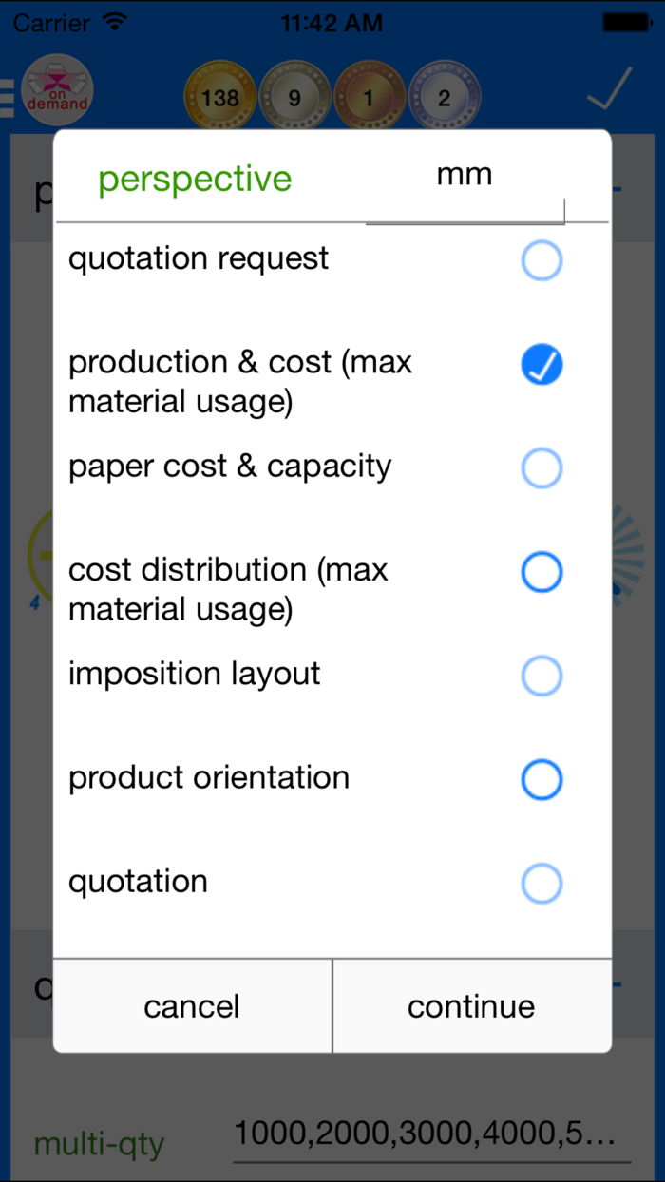Choose the cost distribution radio button

(541, 572)
